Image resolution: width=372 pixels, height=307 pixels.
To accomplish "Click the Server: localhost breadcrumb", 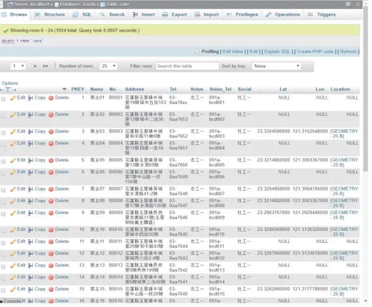I will tap(29, 4).
